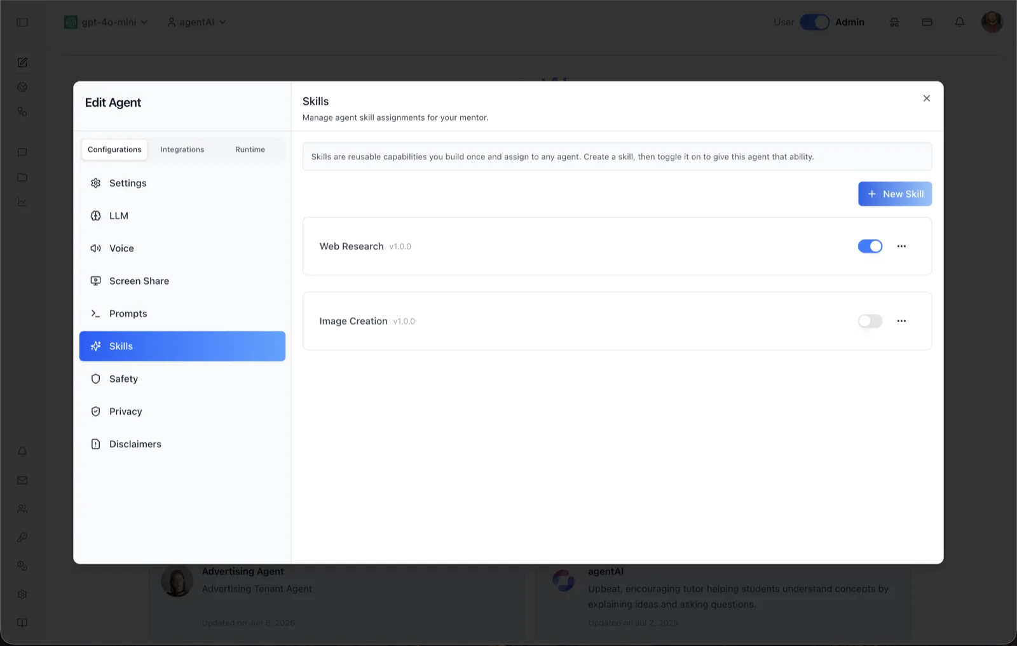
Task: Open the analytics chart sidebar icon
Action: (x=22, y=202)
